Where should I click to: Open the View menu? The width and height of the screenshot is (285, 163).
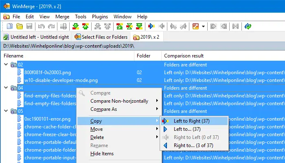44,17
